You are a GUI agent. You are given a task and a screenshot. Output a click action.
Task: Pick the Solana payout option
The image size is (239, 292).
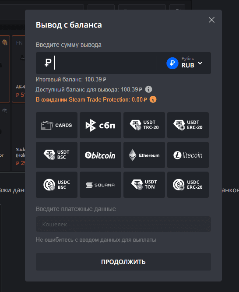100,185
